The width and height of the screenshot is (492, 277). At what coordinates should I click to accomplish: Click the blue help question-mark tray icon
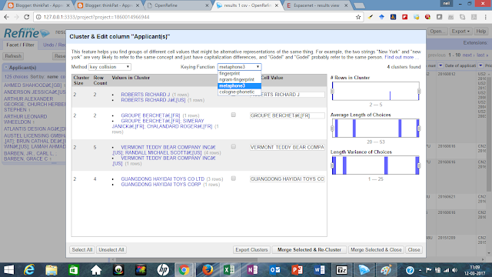410,270
